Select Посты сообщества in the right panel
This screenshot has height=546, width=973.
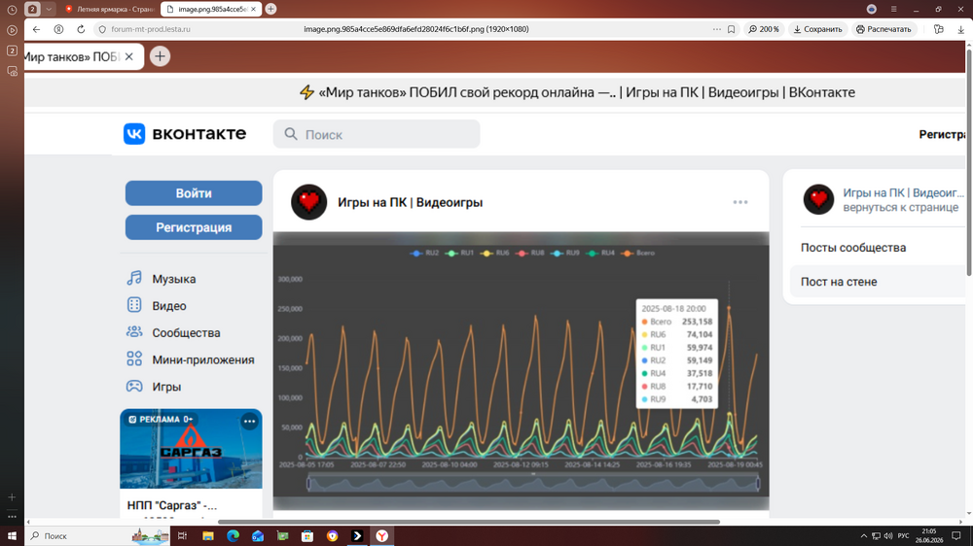853,248
